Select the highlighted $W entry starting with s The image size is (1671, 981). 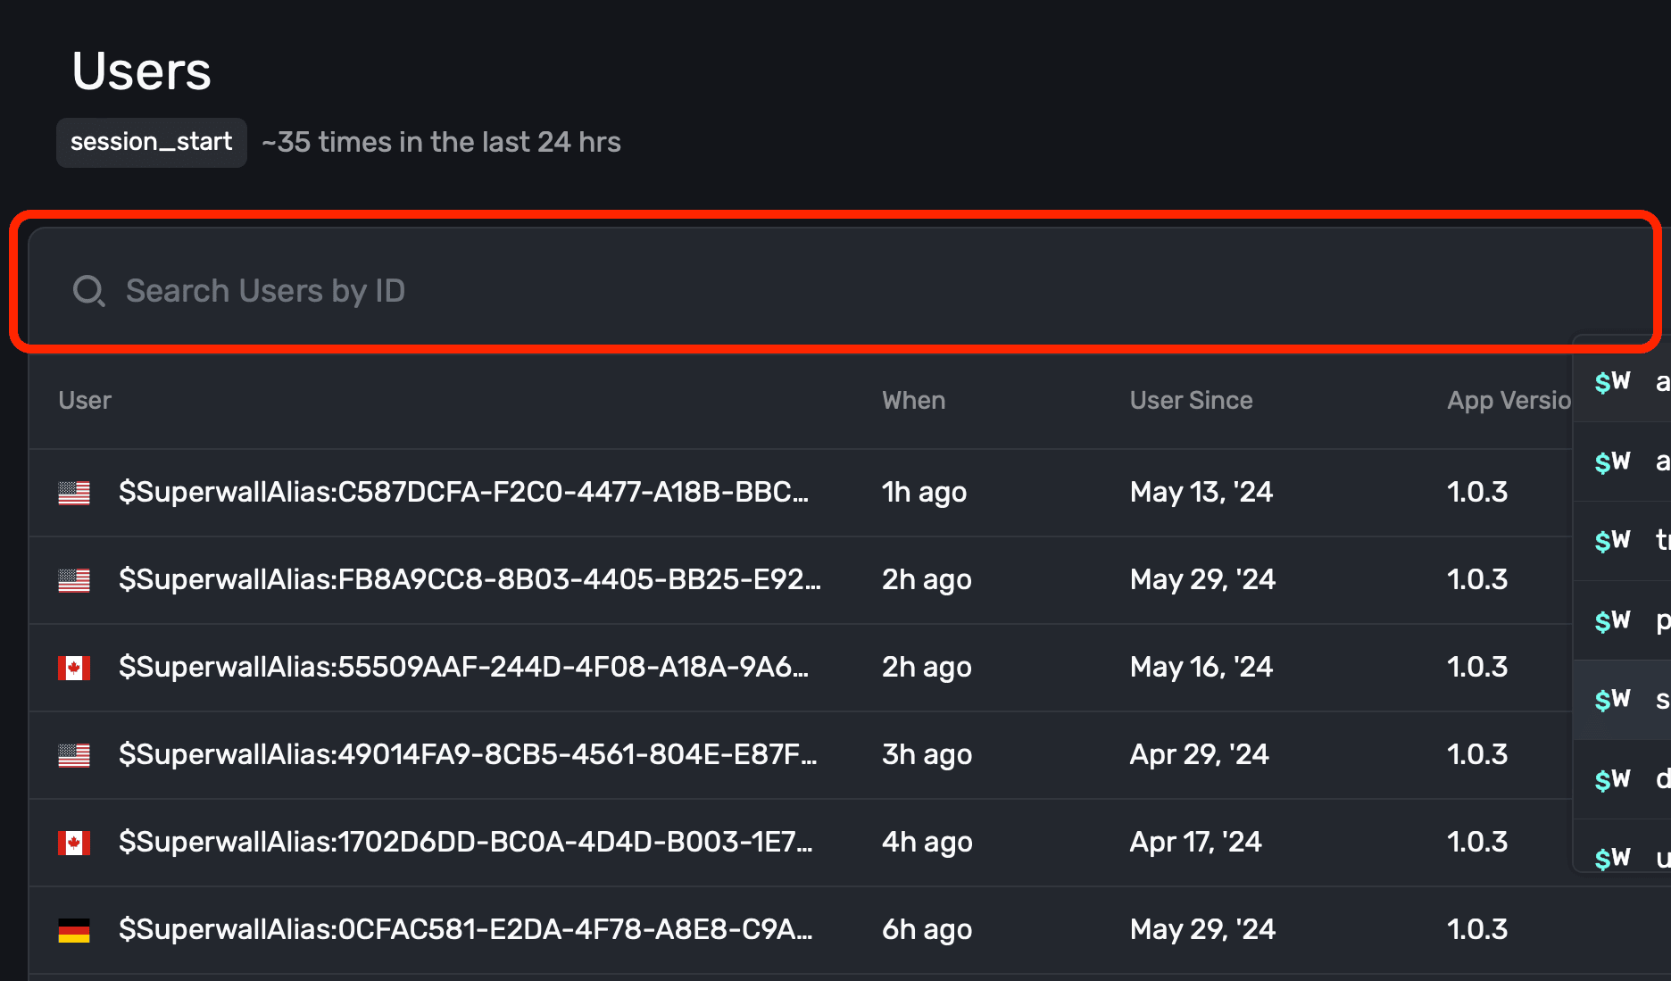click(1622, 700)
